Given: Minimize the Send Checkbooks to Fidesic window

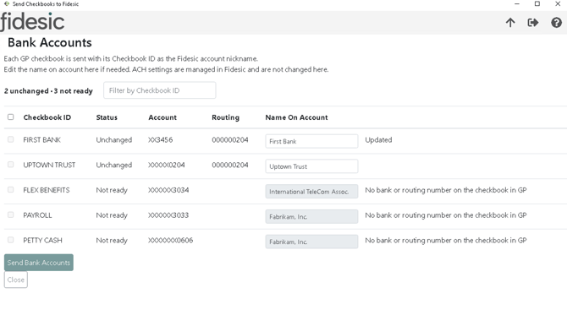Looking at the screenshot, I should (x=517, y=4).
